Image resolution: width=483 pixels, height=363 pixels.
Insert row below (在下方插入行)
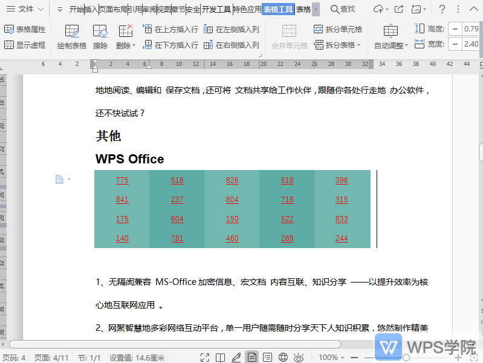(170, 45)
